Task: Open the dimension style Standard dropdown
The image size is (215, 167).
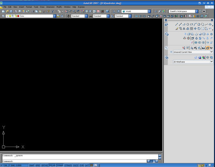Action: 101,16
